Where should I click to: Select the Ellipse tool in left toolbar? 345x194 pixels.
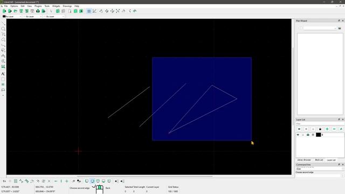tap(3, 40)
